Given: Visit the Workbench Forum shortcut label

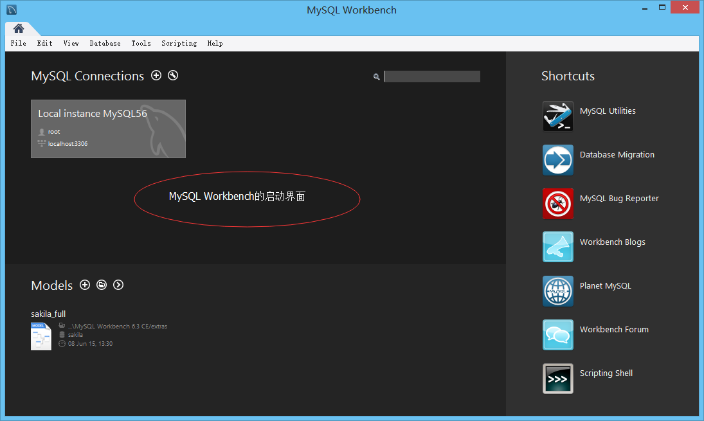Looking at the screenshot, I should [614, 330].
